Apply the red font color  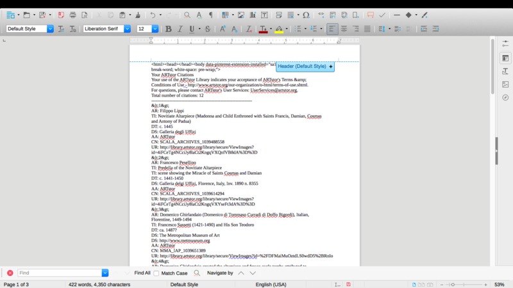[263, 29]
